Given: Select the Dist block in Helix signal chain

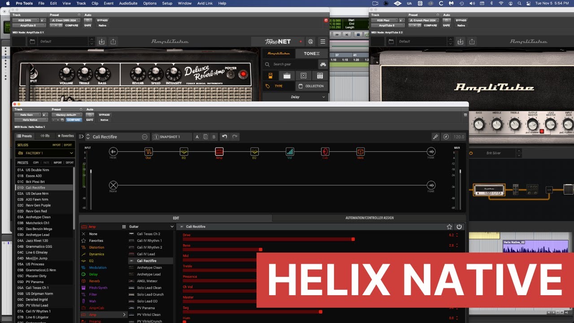Looking at the screenshot, I should 148,152.
